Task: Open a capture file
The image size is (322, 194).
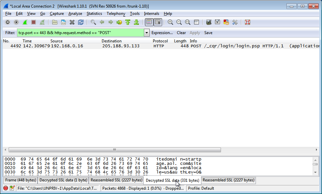Action: tap(54, 22)
